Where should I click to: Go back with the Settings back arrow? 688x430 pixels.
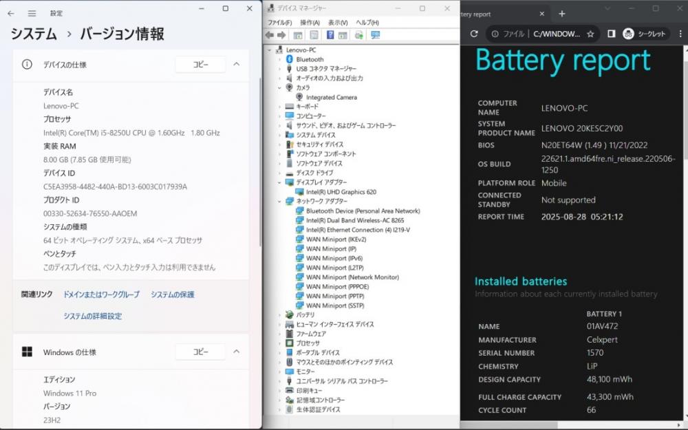(11, 13)
